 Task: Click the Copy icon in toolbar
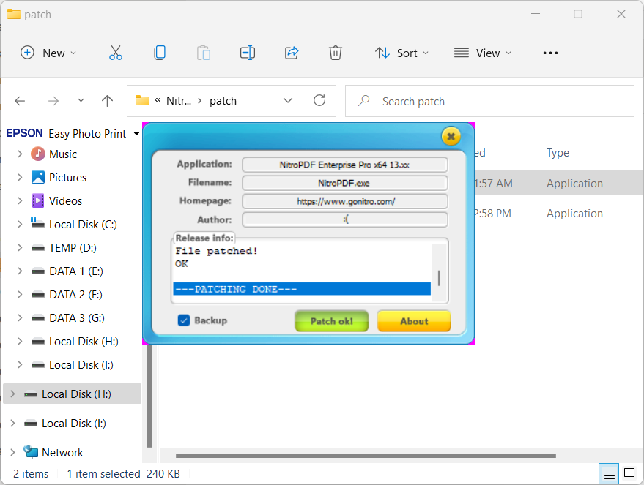(x=160, y=53)
